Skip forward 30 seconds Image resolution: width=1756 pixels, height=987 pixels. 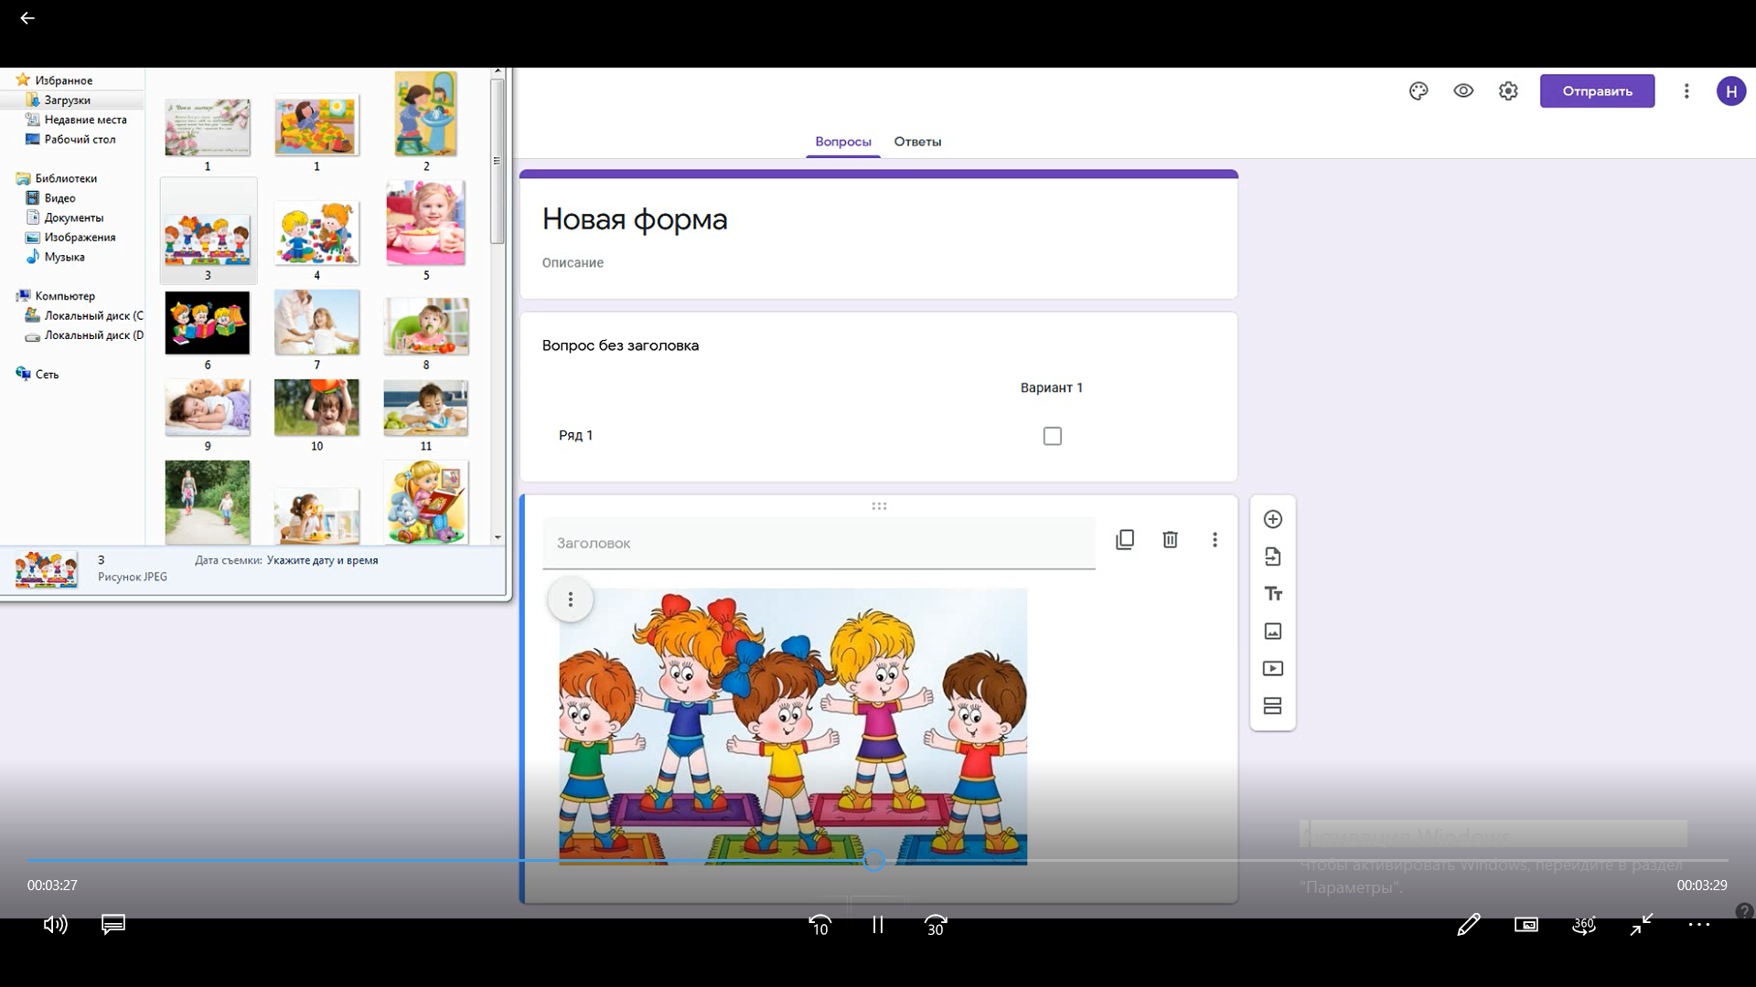pos(935,926)
